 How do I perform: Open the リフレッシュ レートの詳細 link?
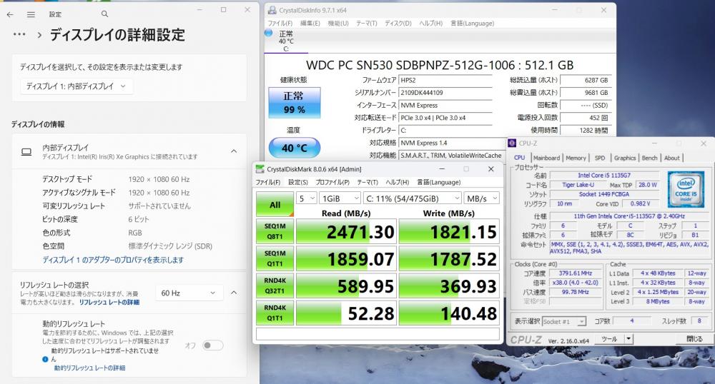point(109,302)
